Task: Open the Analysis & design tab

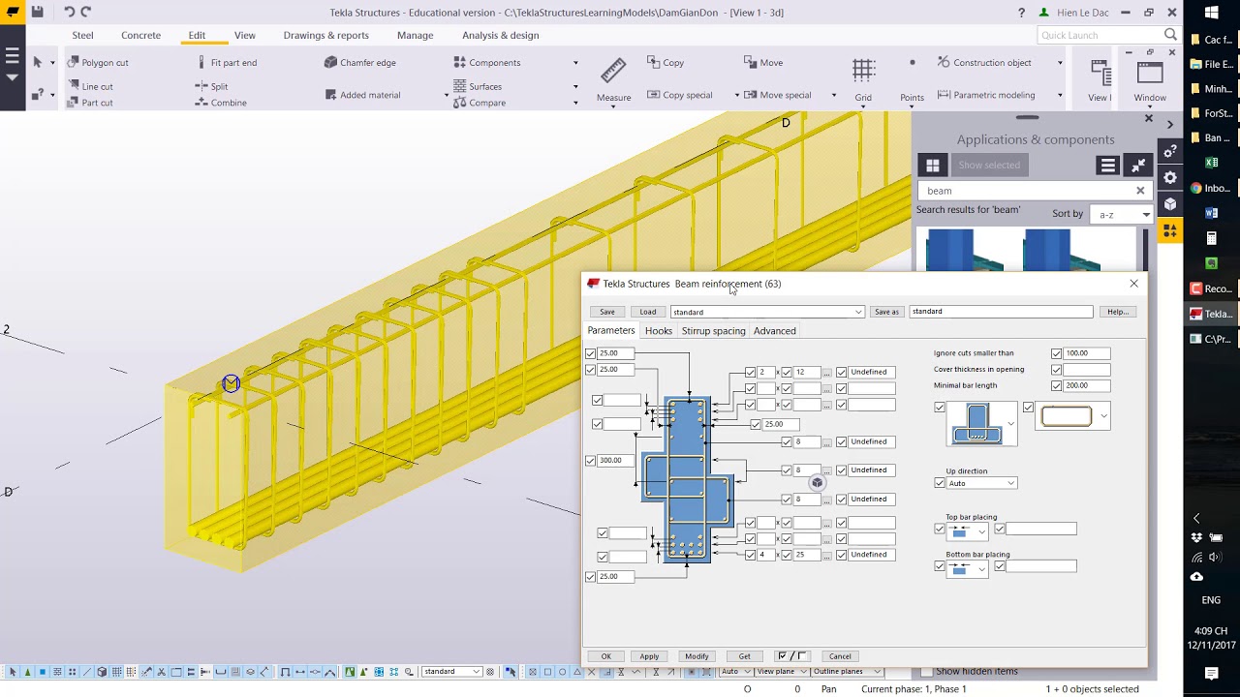Action: click(x=500, y=35)
